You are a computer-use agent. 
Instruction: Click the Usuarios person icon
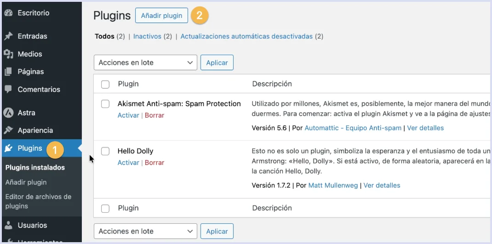click(x=8, y=225)
